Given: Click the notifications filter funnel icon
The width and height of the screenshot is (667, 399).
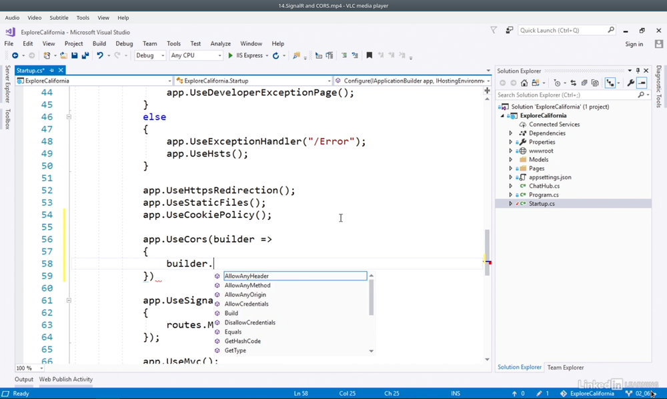Looking at the screenshot, I should point(494,30).
